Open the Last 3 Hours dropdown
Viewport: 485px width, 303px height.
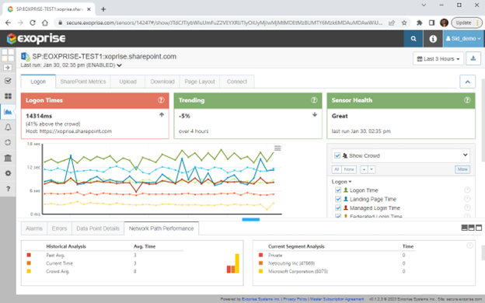[x=438, y=58]
